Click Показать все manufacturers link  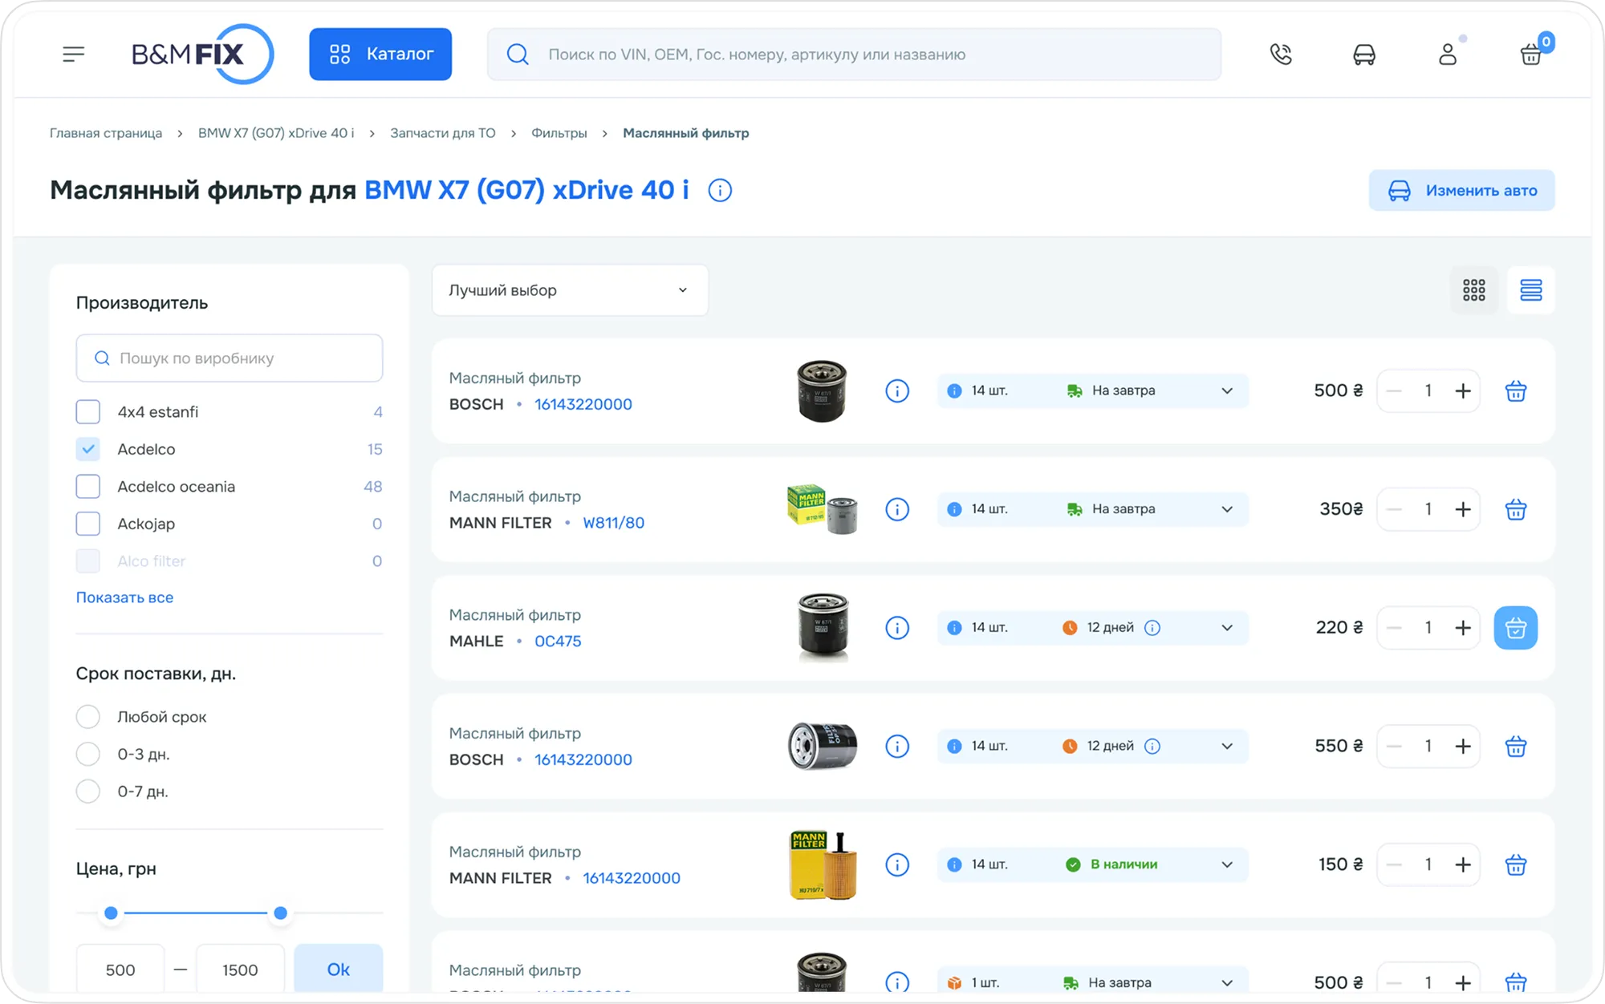point(124,597)
